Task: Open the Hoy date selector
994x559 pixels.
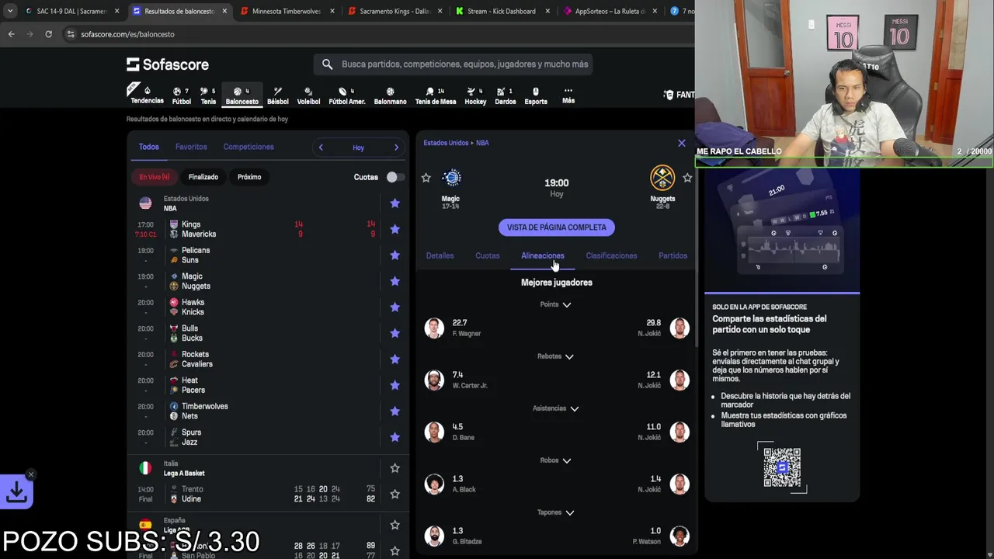Action: click(x=358, y=148)
